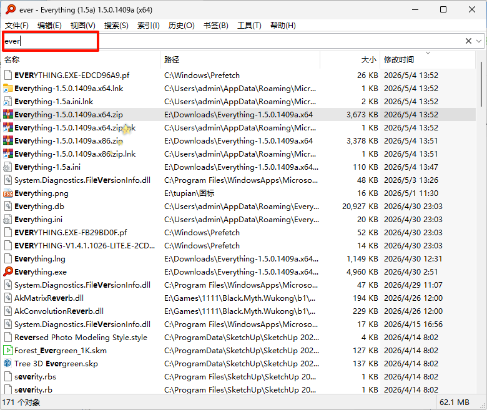
Task: Open the 历史(O) menu
Action: point(182,26)
